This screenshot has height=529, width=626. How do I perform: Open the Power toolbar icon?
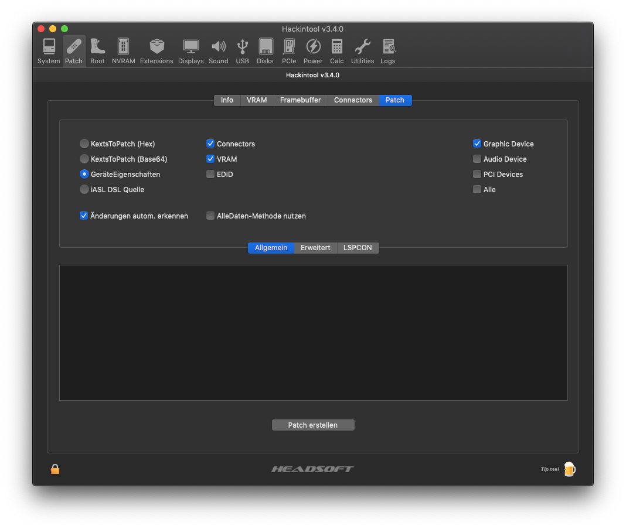(313, 51)
